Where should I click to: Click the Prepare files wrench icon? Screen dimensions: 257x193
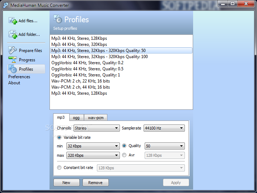13,50
